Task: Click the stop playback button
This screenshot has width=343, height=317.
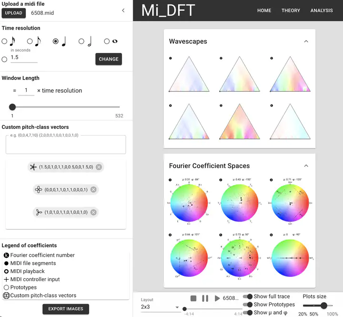Action: pos(193,298)
